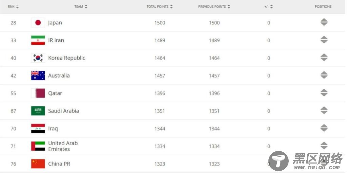Open the United Arab Emirates team link
The width and height of the screenshot is (347, 173).
(63, 146)
